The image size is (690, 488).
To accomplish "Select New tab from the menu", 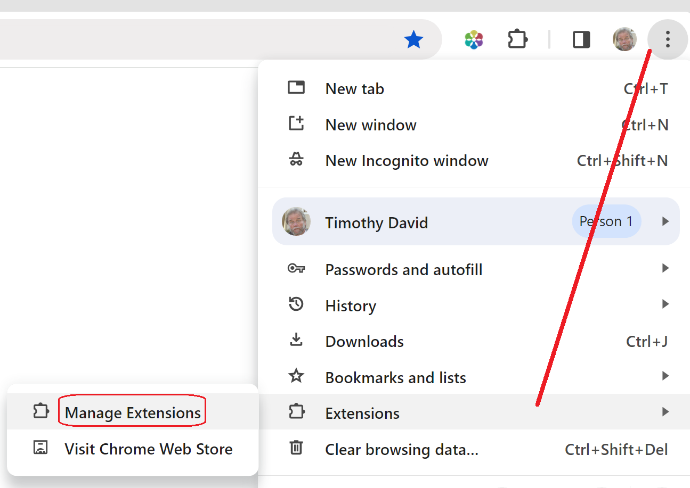I will click(354, 89).
